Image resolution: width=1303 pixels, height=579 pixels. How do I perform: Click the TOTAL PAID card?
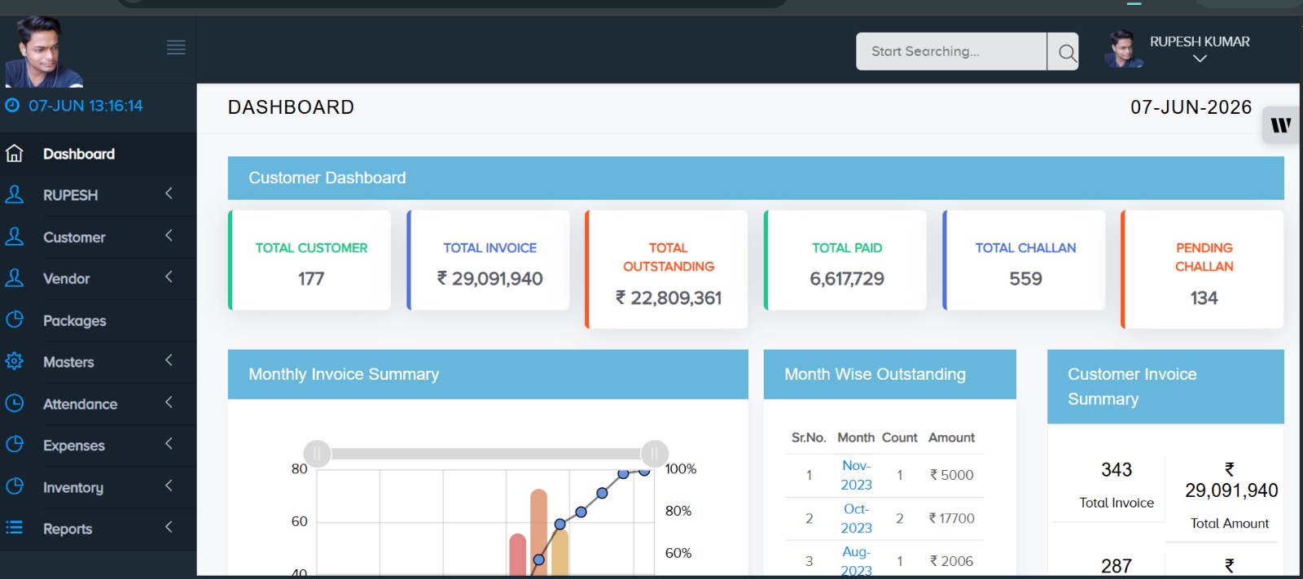pyautogui.click(x=845, y=260)
